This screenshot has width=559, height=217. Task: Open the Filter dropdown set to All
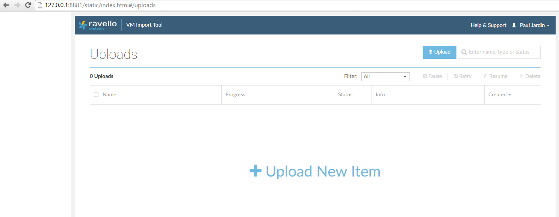tap(385, 76)
